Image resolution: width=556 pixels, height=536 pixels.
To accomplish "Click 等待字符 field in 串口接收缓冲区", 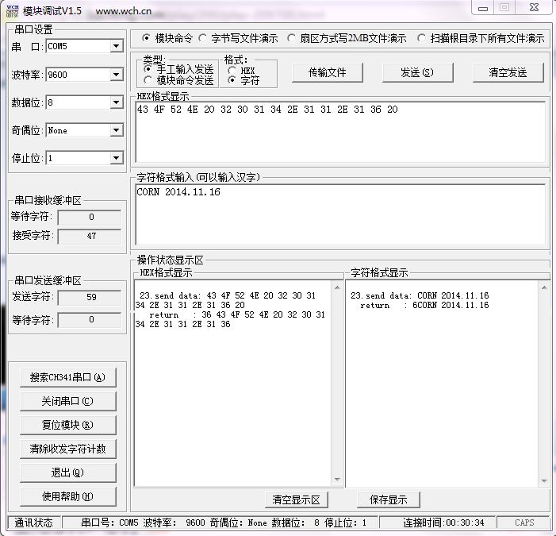I will pos(90,217).
